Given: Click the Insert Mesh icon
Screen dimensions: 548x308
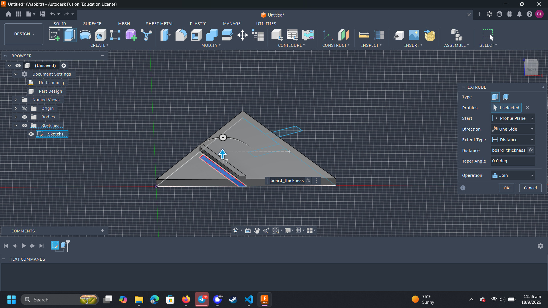Looking at the screenshot, I should [430, 35].
